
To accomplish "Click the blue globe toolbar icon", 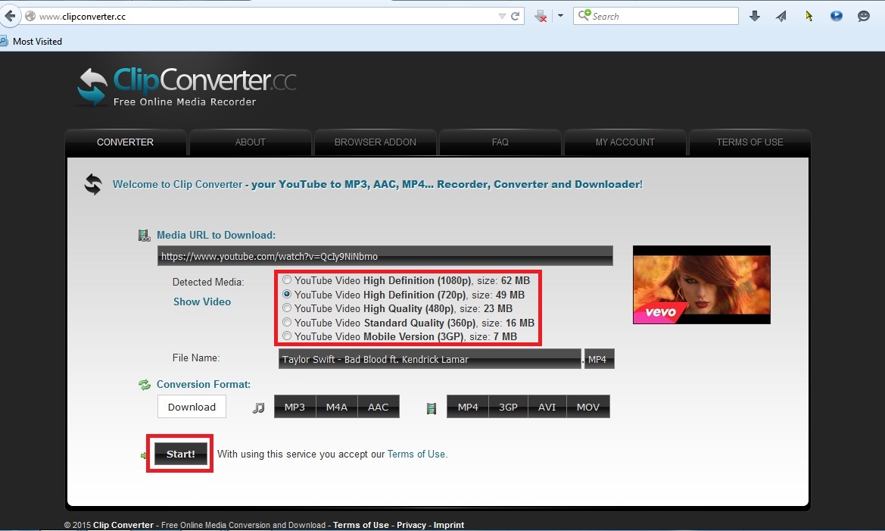I will pos(836,16).
